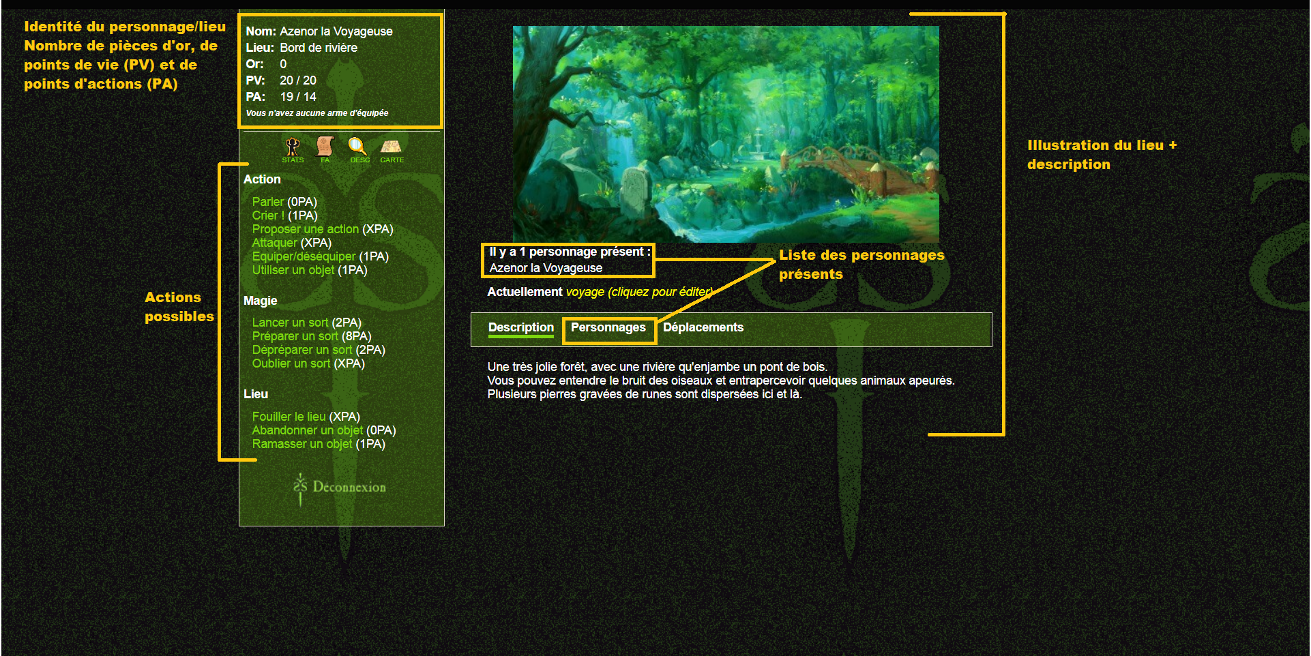Screen dimensions: 1311x656
Task: Click the Lieu section heading
Action: (x=256, y=394)
